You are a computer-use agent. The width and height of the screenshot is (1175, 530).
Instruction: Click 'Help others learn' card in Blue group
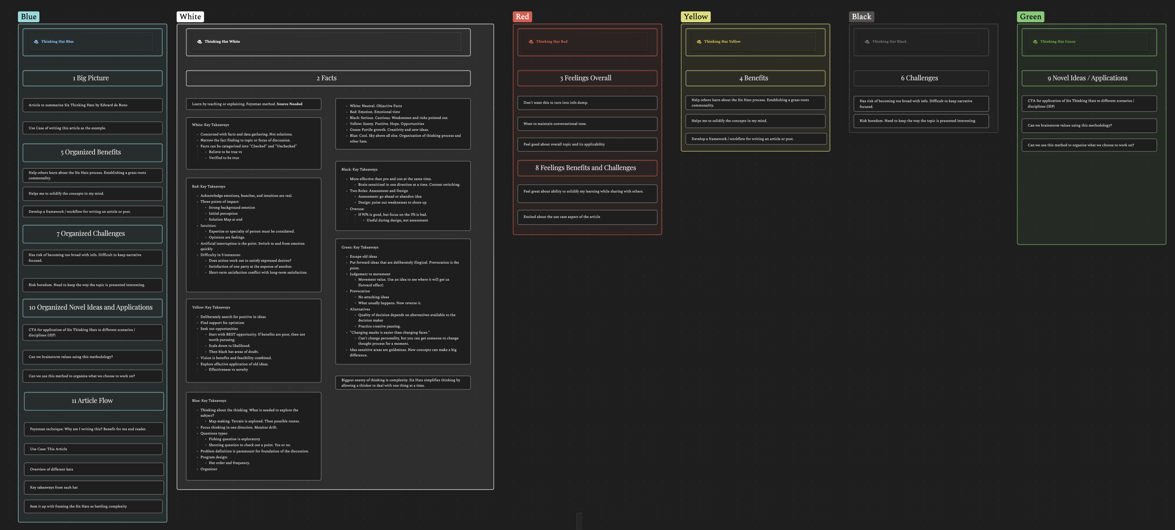93,175
